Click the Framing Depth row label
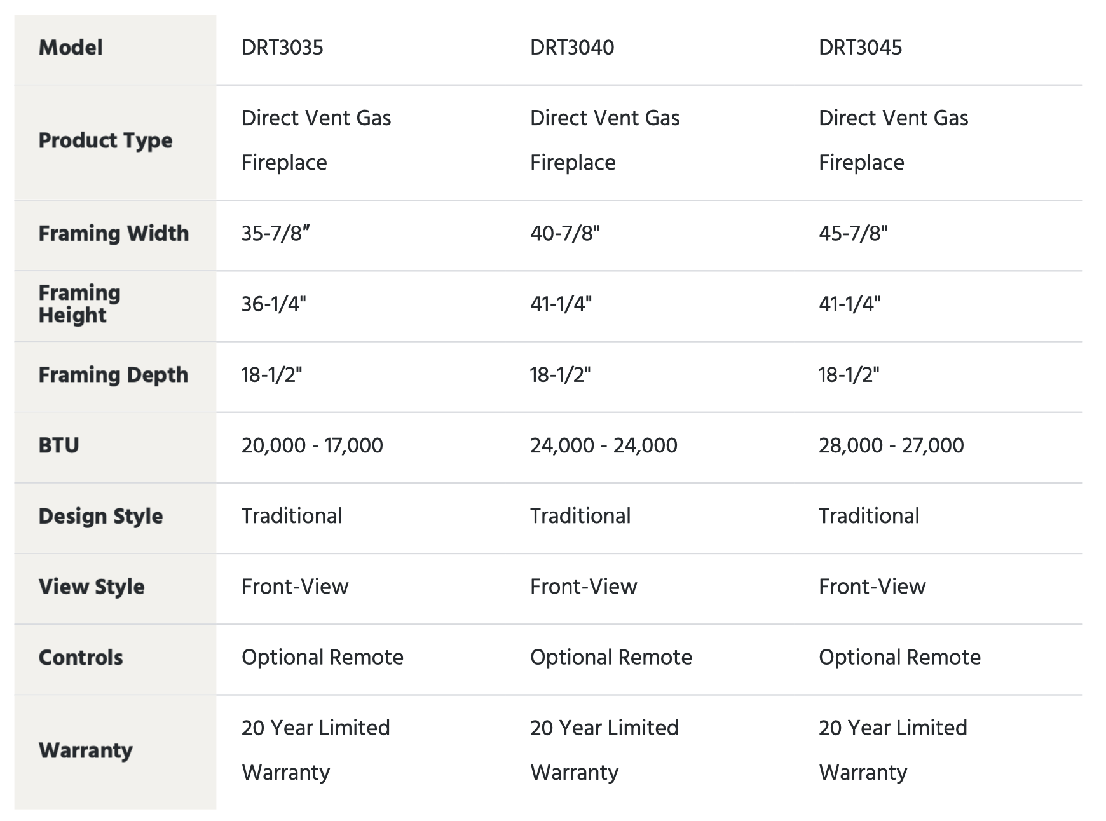 click(x=113, y=375)
